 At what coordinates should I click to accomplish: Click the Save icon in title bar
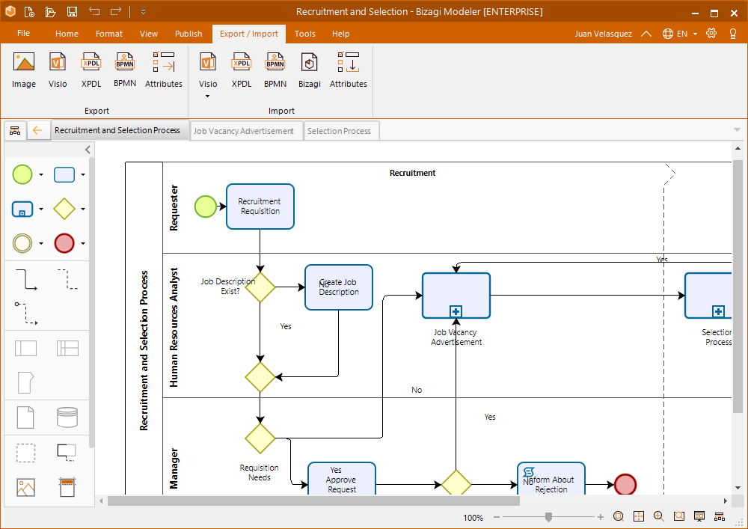[x=72, y=11]
